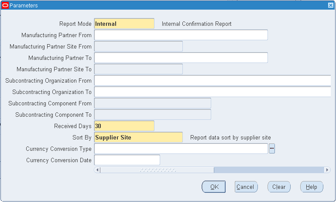The image size is (336, 202).
Task: Select the Subcontracting Organization From field
Action: pyautogui.click(x=213, y=80)
